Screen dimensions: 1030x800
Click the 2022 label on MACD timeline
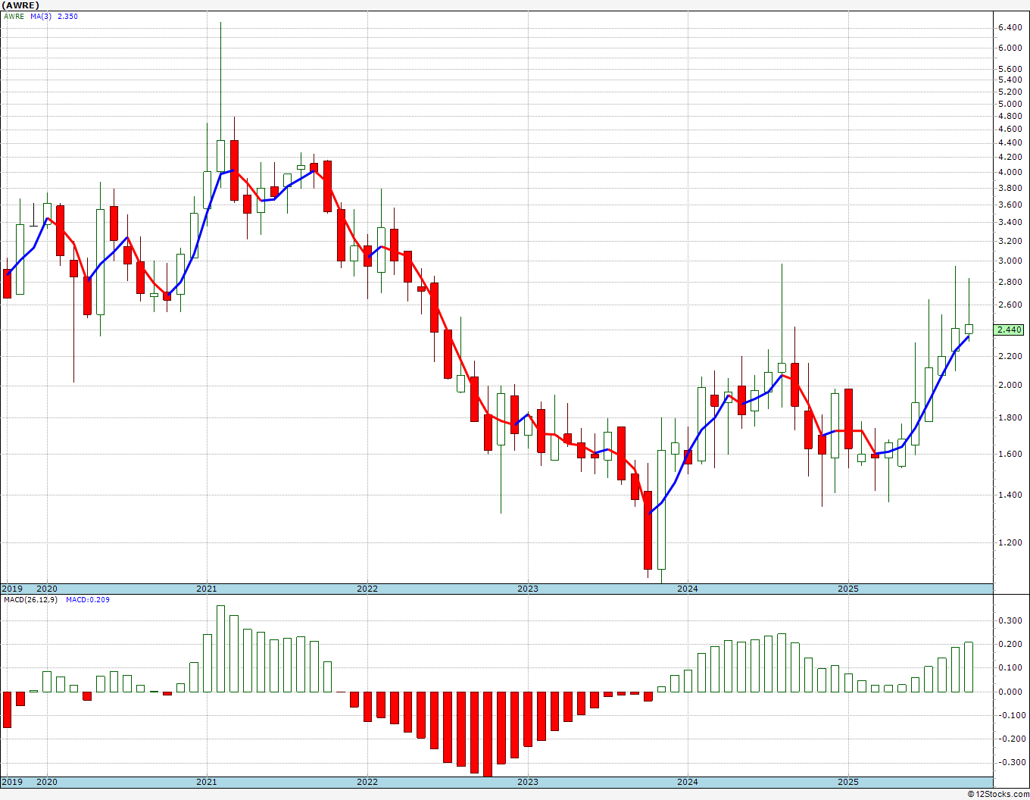[367, 782]
